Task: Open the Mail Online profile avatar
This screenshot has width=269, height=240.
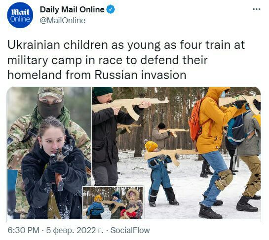Action: 20,15
